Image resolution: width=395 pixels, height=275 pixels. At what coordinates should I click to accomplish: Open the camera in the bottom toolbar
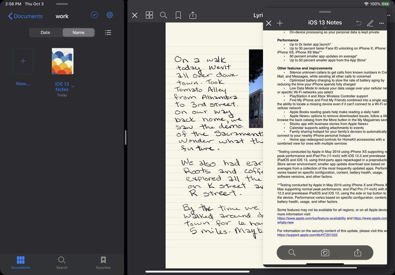point(325,252)
